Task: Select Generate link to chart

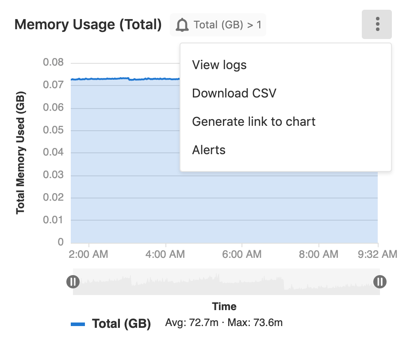Action: 254,122
